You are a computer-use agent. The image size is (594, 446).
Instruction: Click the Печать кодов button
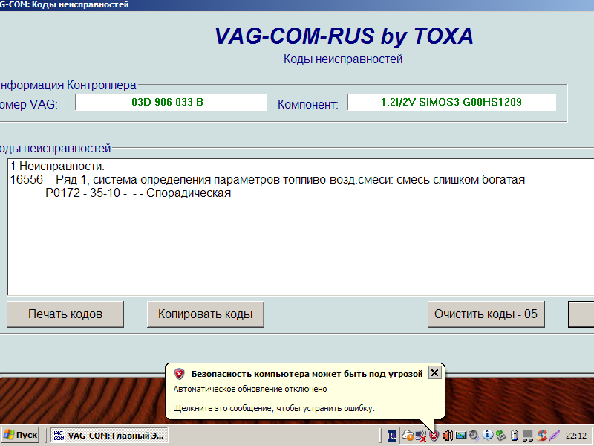pos(65,314)
